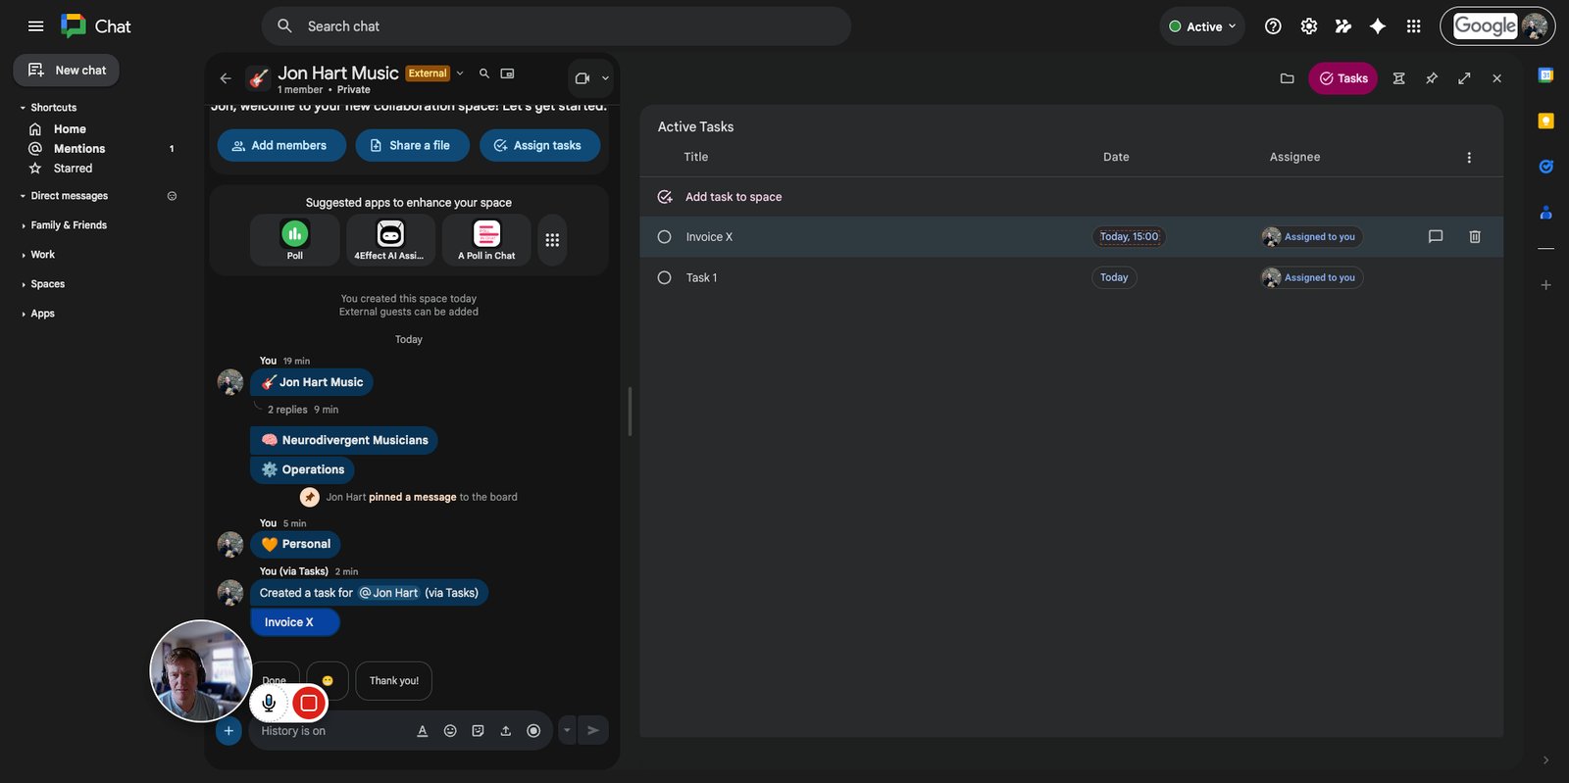
Task: Mark Task 1 as complete
Action: click(664, 278)
